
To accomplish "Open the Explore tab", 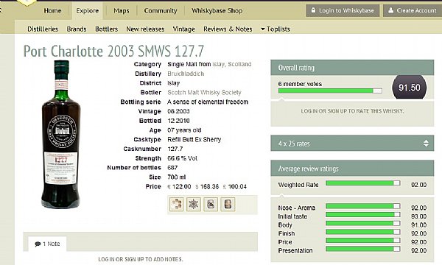I will coord(88,11).
